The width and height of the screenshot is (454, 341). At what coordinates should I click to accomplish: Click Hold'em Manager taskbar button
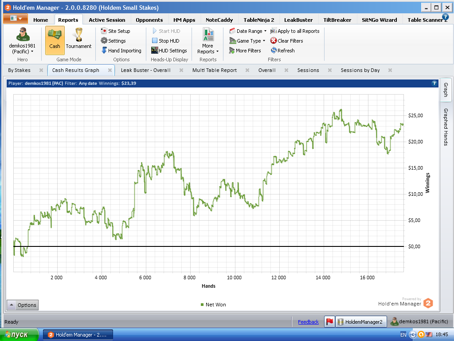pyautogui.click(x=78, y=335)
